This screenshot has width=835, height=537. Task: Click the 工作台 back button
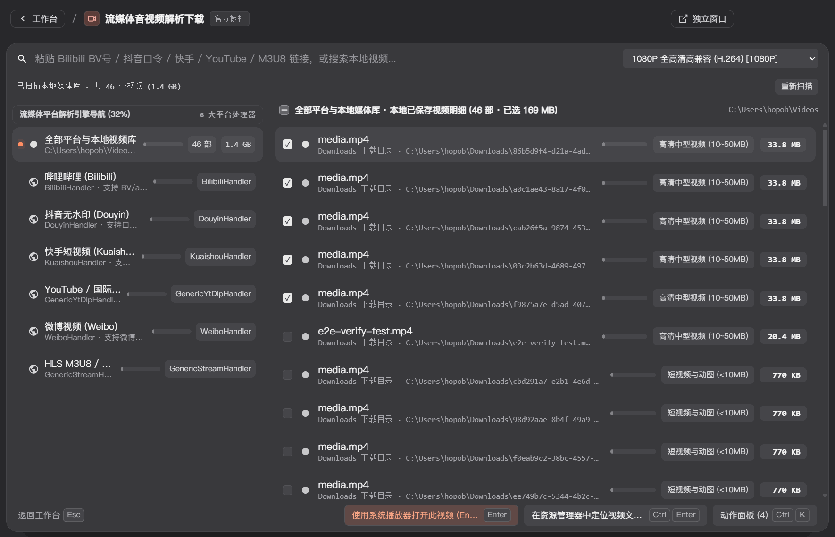click(x=38, y=19)
